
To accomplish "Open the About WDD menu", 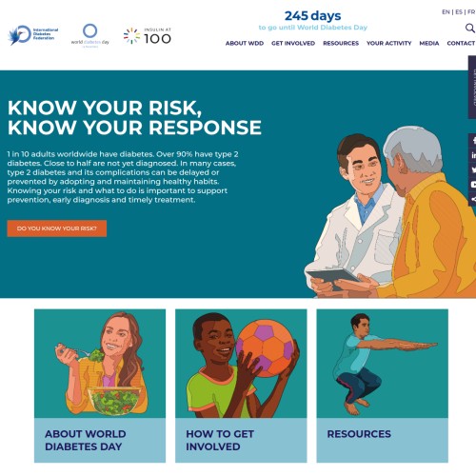I will point(245,43).
